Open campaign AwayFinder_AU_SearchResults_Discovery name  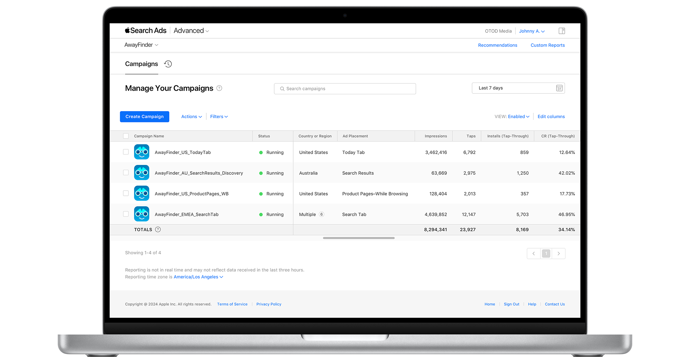pos(199,173)
